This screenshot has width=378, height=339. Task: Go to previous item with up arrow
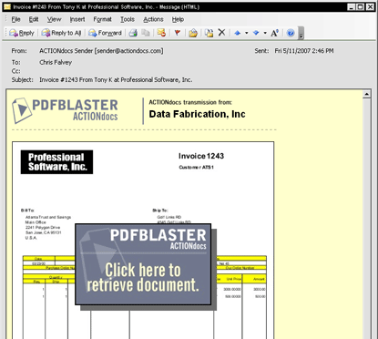pos(238,33)
